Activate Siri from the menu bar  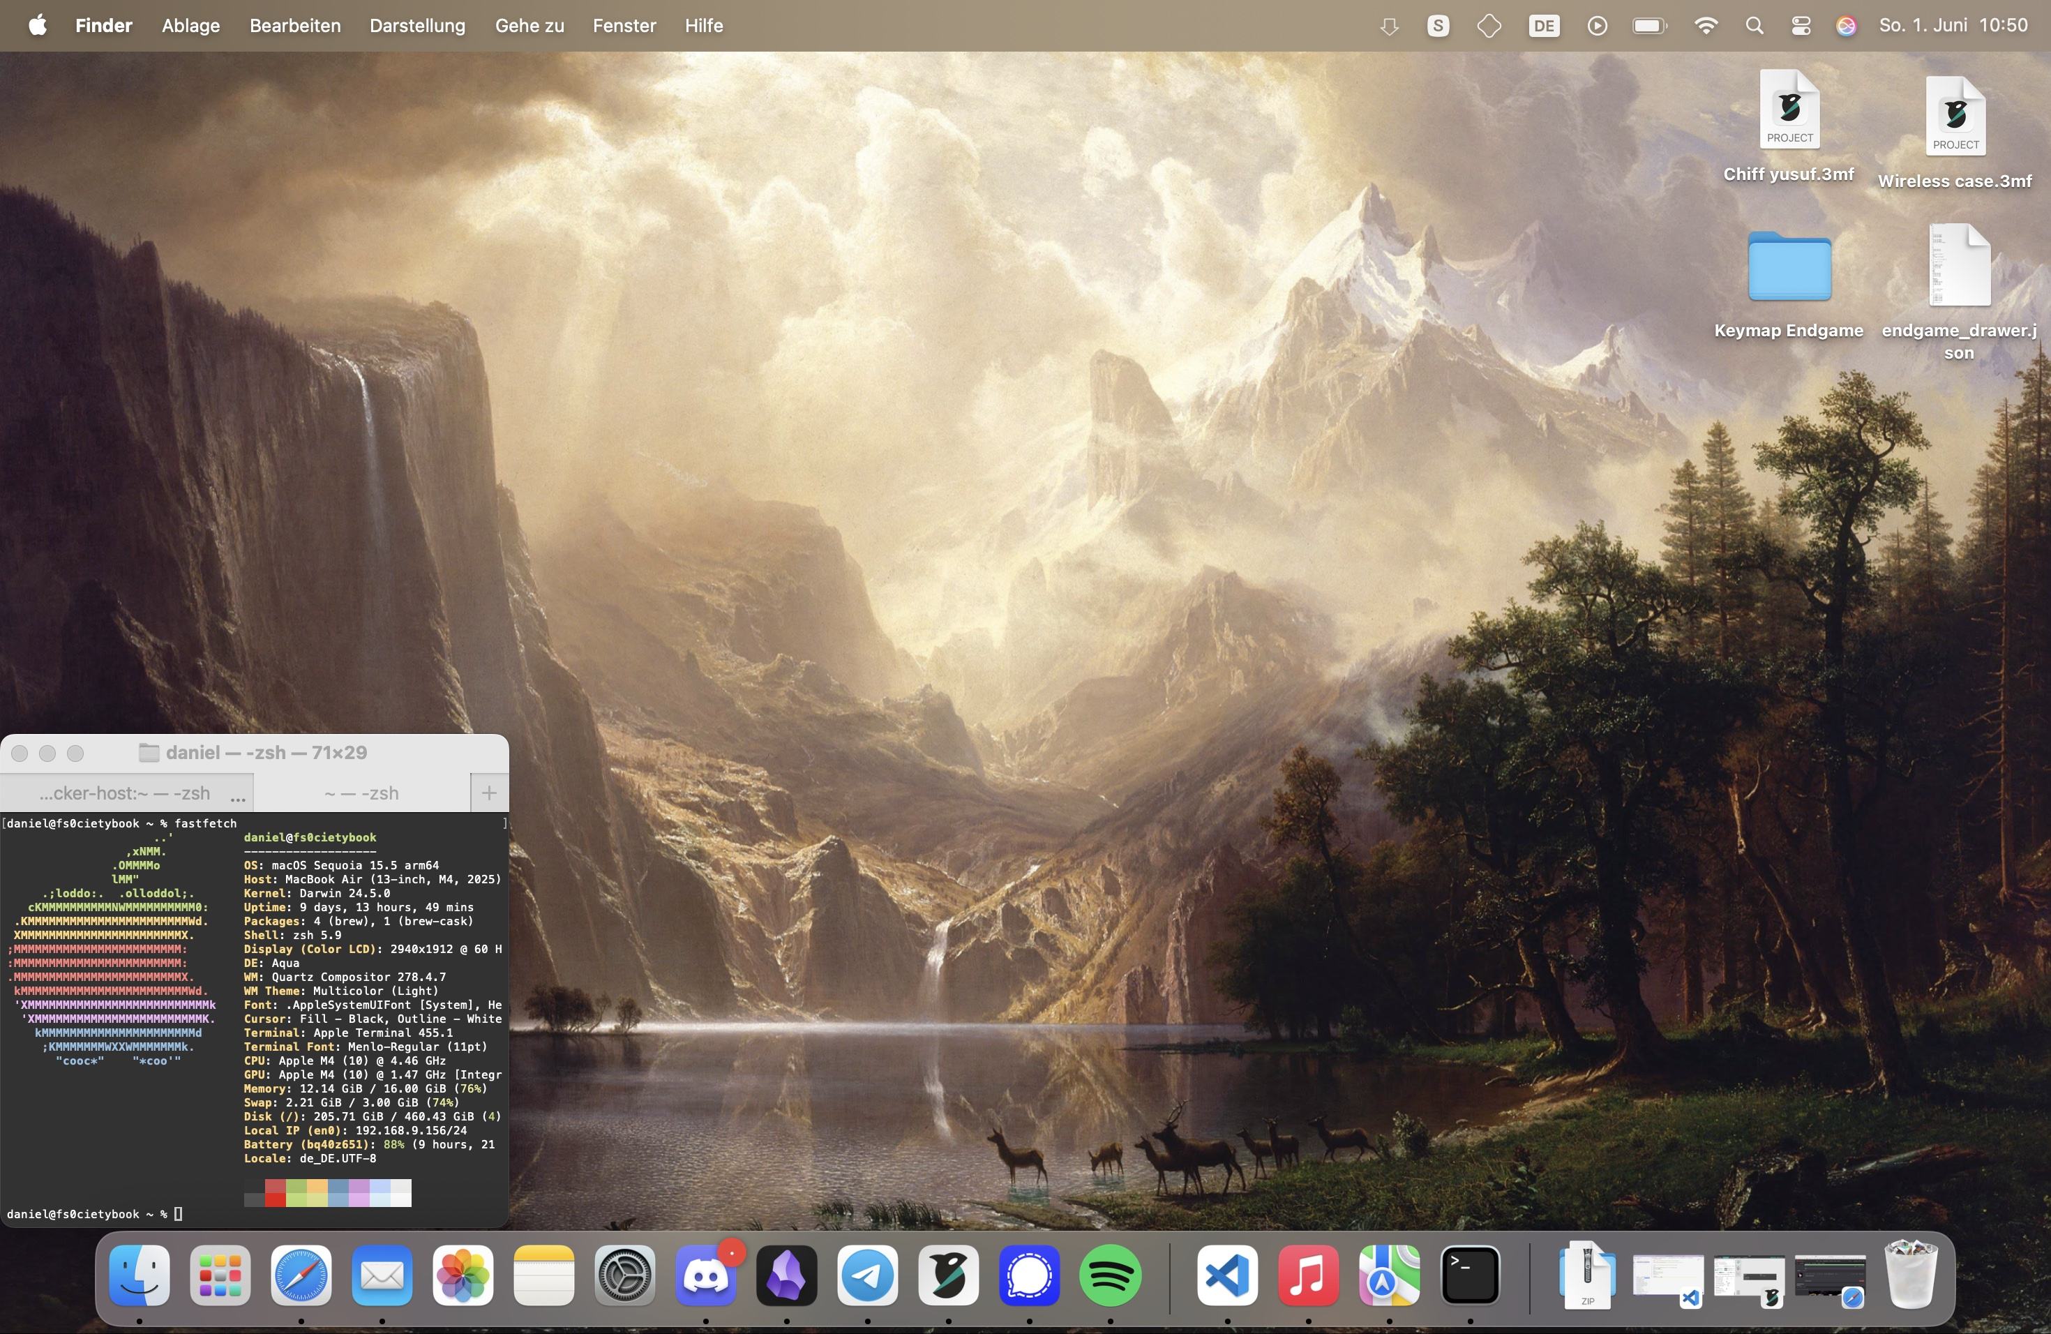point(1846,26)
